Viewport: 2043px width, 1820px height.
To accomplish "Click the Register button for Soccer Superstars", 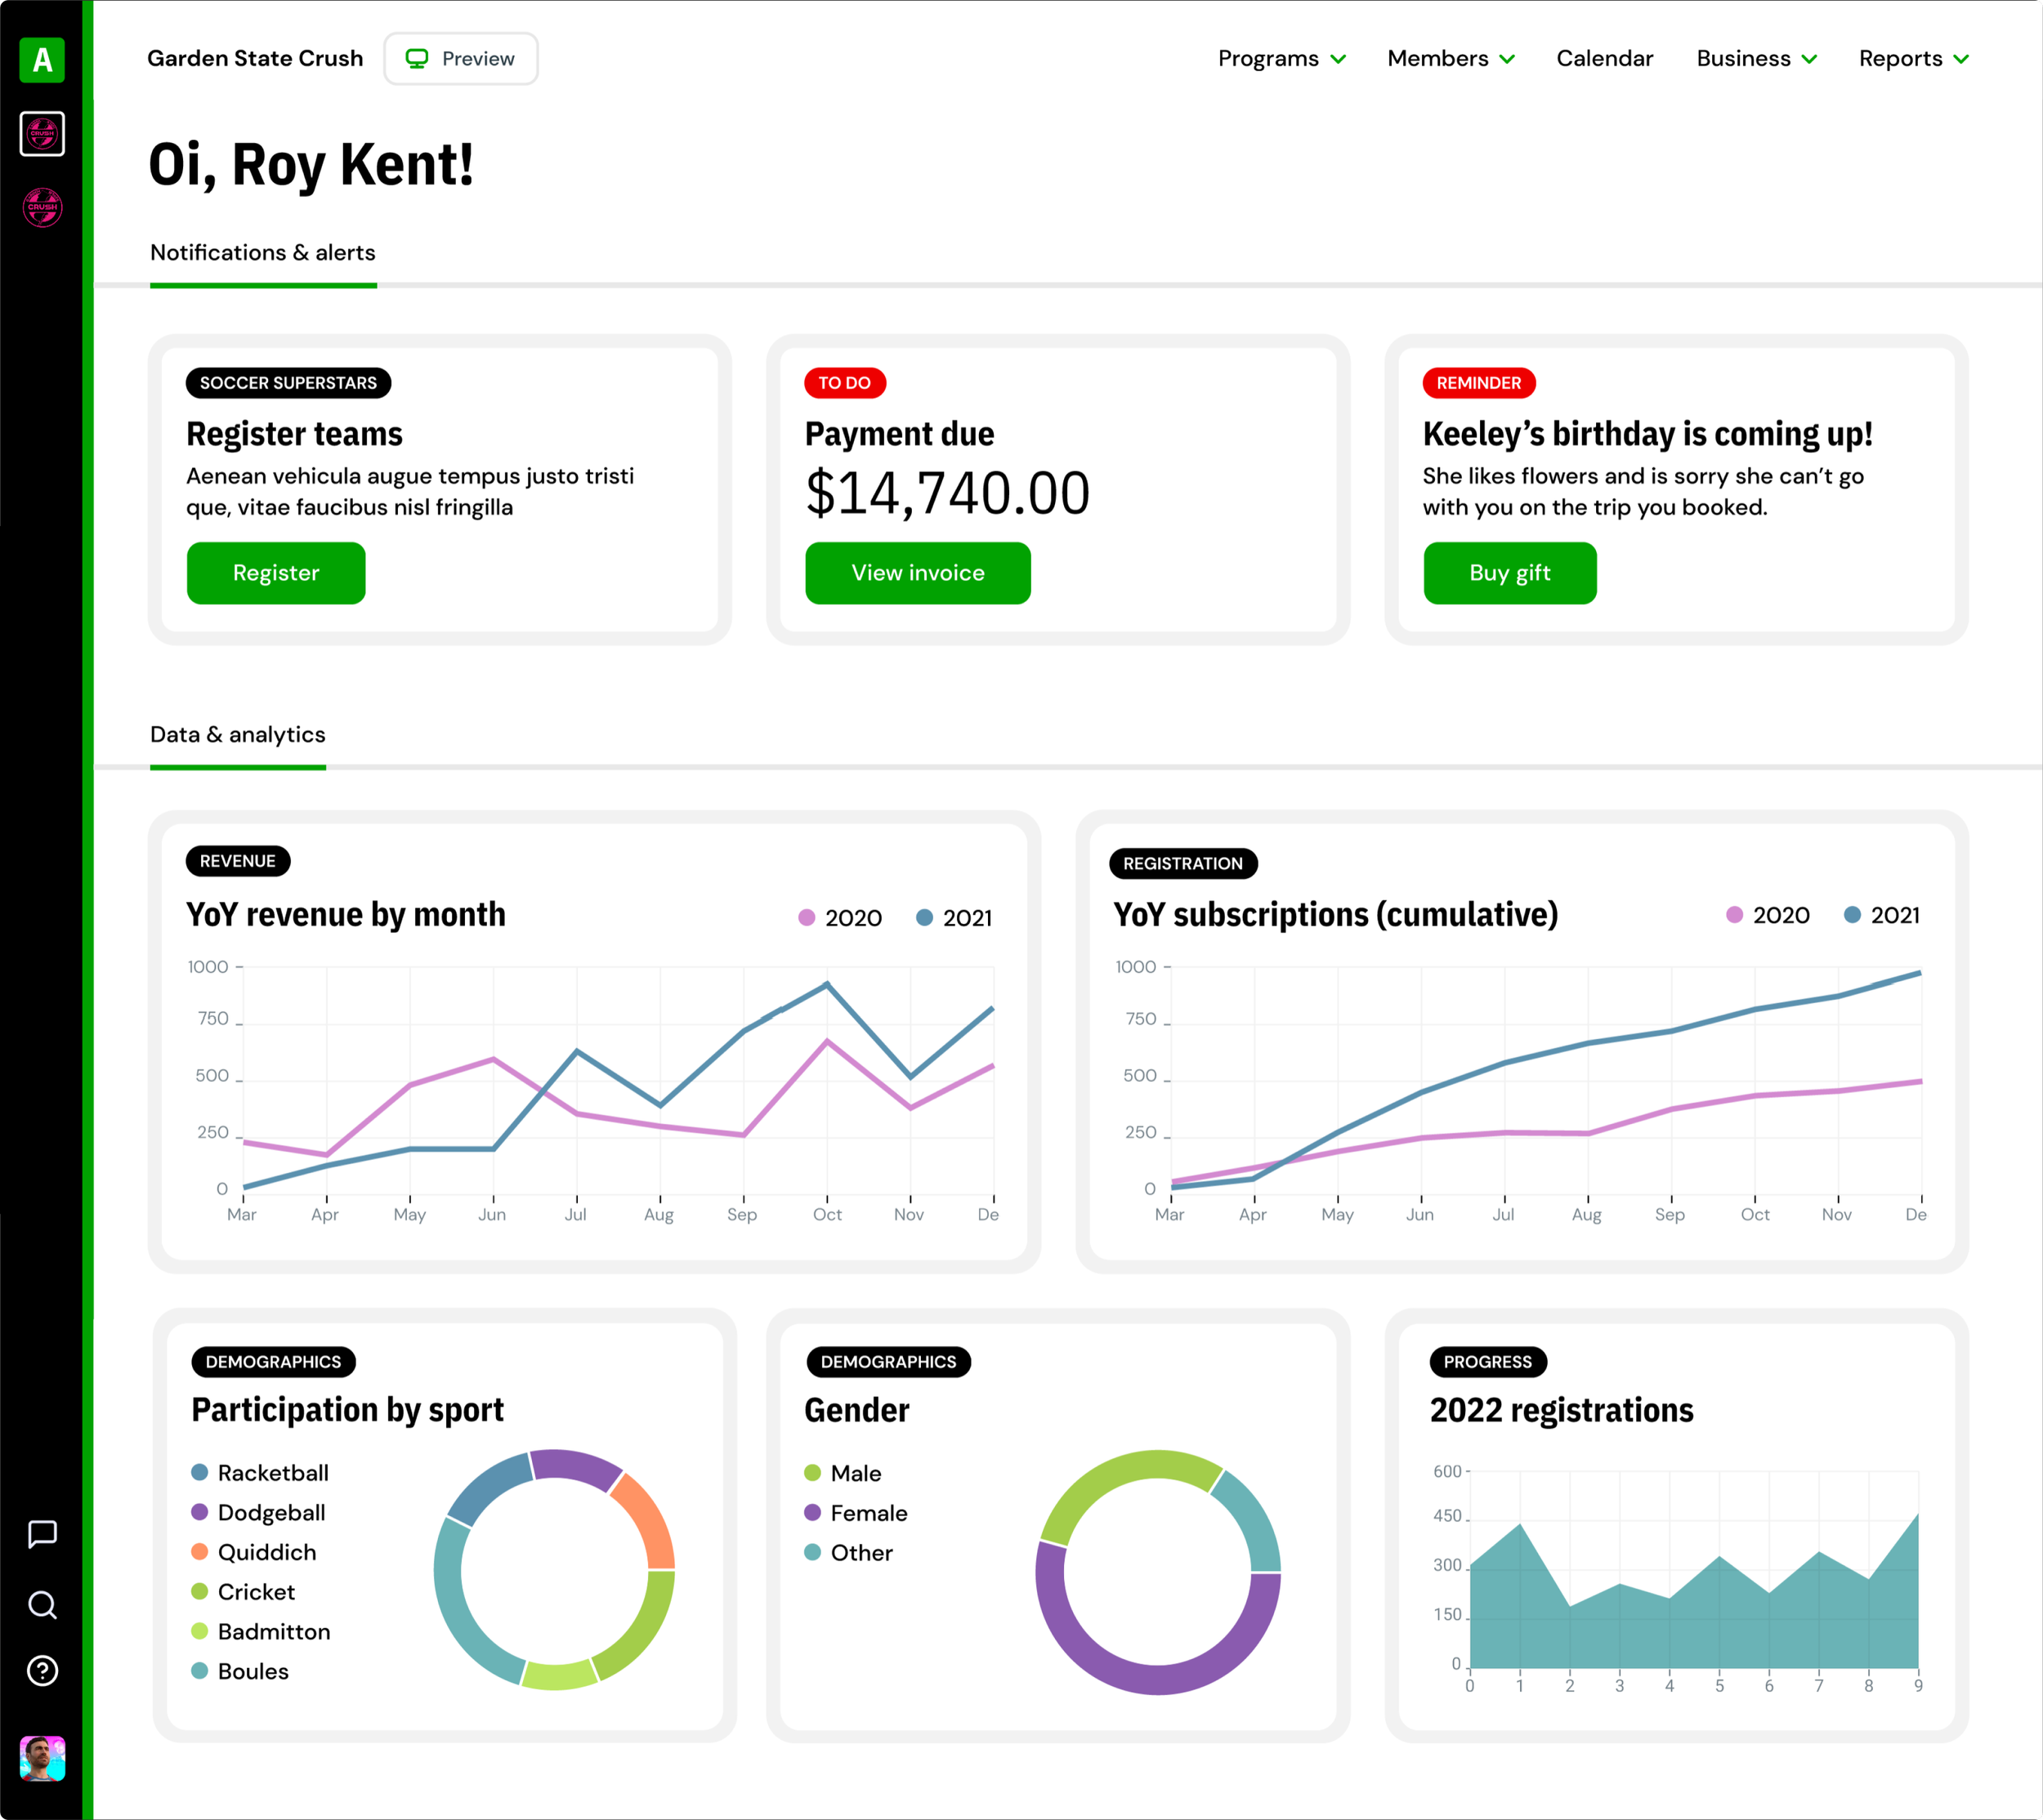I will [x=276, y=573].
